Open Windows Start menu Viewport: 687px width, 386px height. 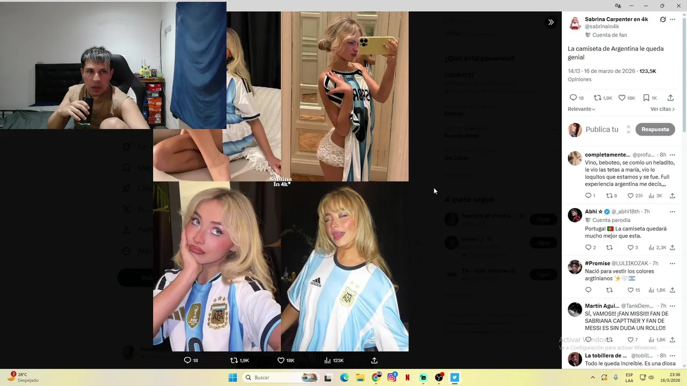click(x=232, y=377)
